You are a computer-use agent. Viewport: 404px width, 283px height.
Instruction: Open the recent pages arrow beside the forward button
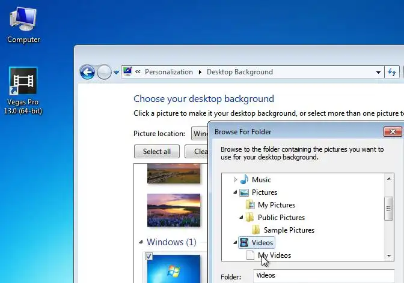tap(116, 73)
